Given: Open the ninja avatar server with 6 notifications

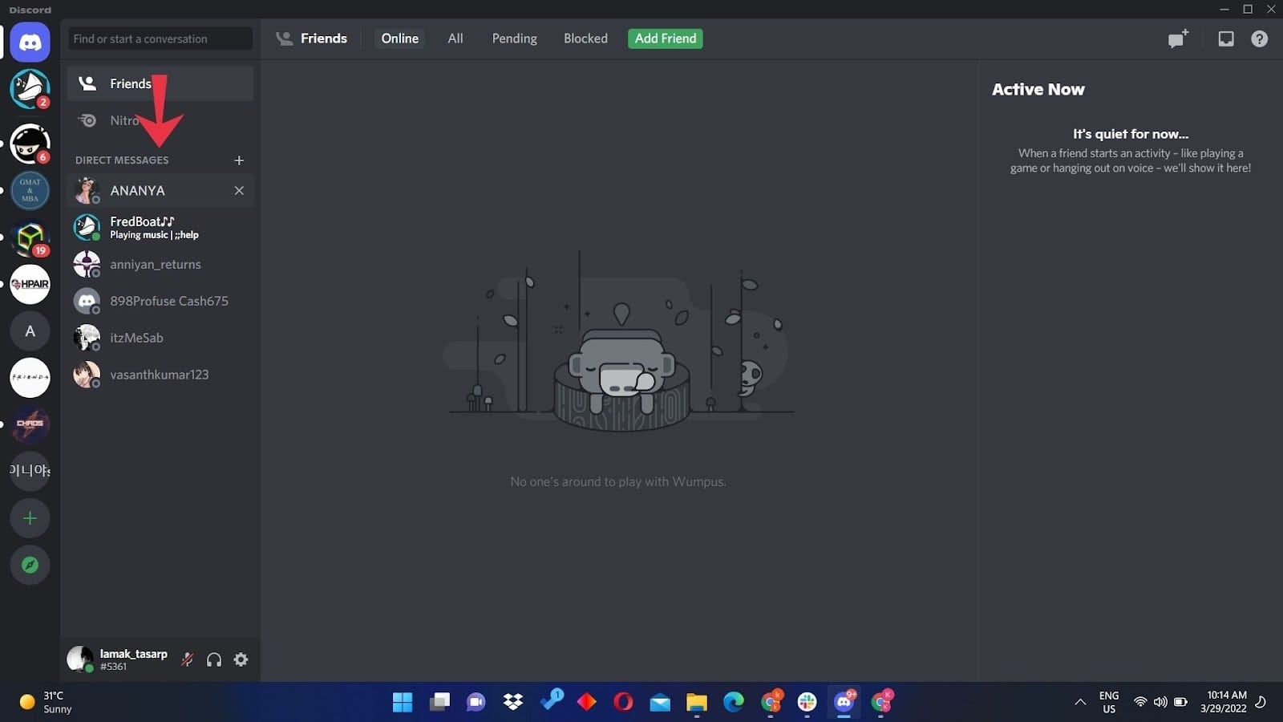Looking at the screenshot, I should tap(30, 144).
